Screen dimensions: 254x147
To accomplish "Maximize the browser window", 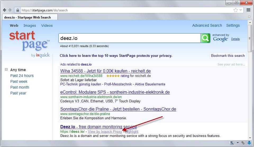I will tap(237, 3).
